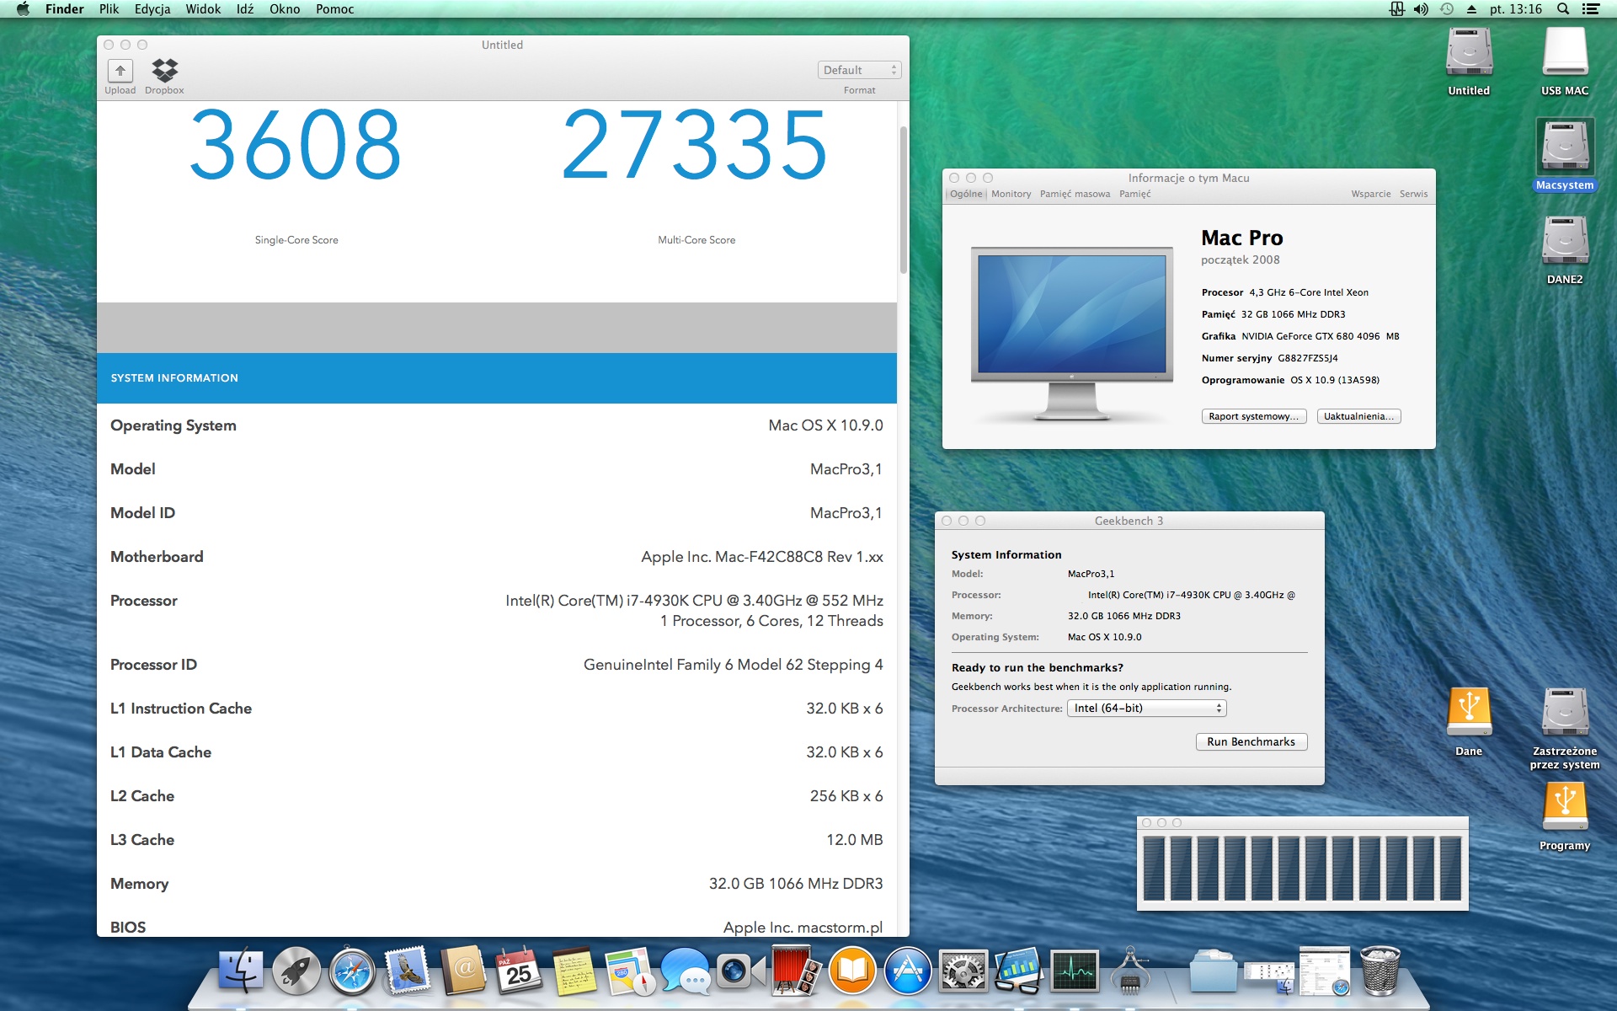Click the L3 Cache value 12.0 MB
Viewport: 1617px width, 1011px height.
pyautogui.click(x=855, y=840)
